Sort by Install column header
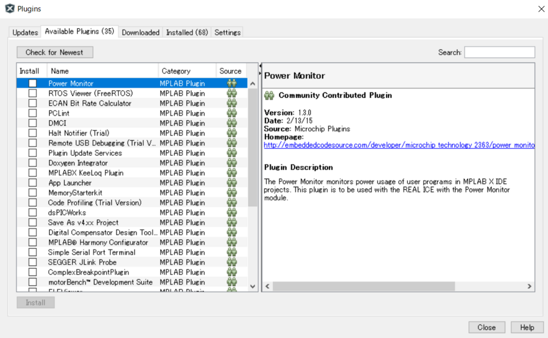The height and width of the screenshot is (338, 548). click(x=32, y=71)
